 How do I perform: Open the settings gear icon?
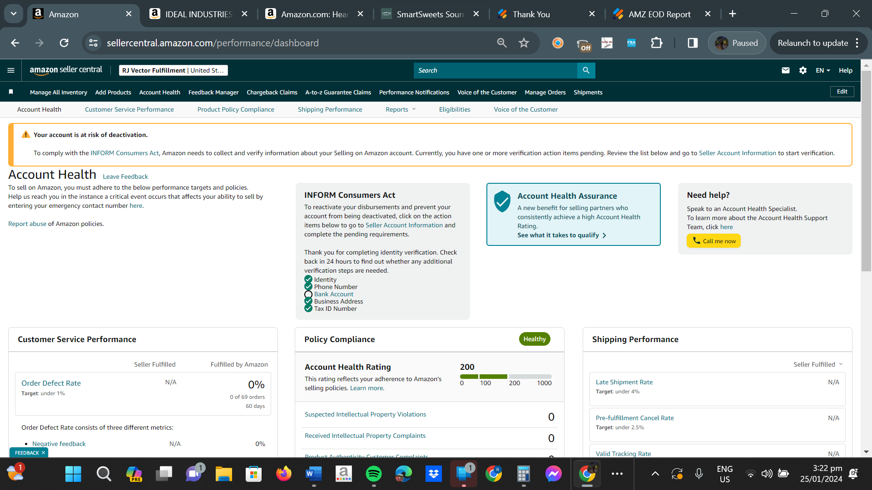(803, 70)
